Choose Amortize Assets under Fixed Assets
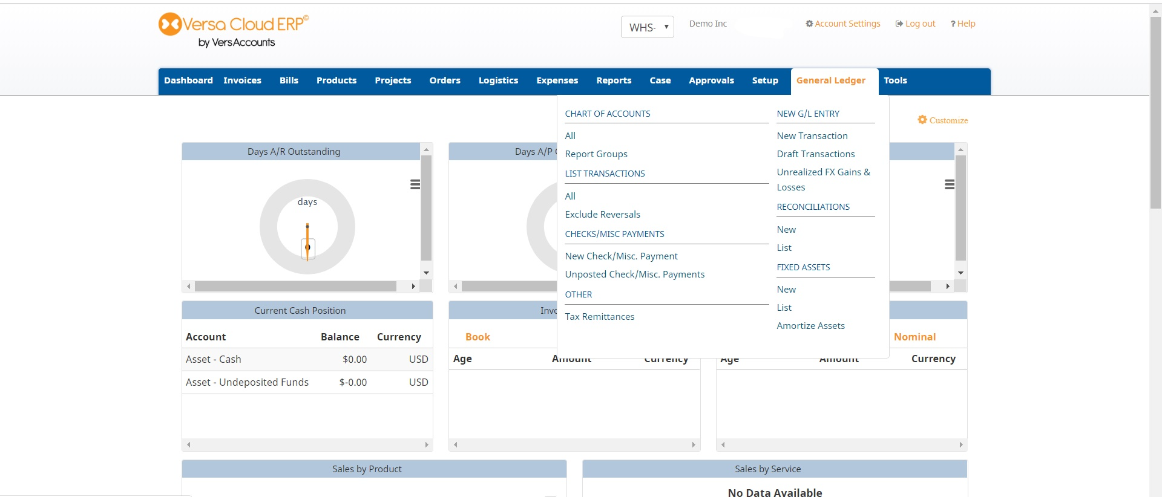This screenshot has height=497, width=1162. (810, 326)
